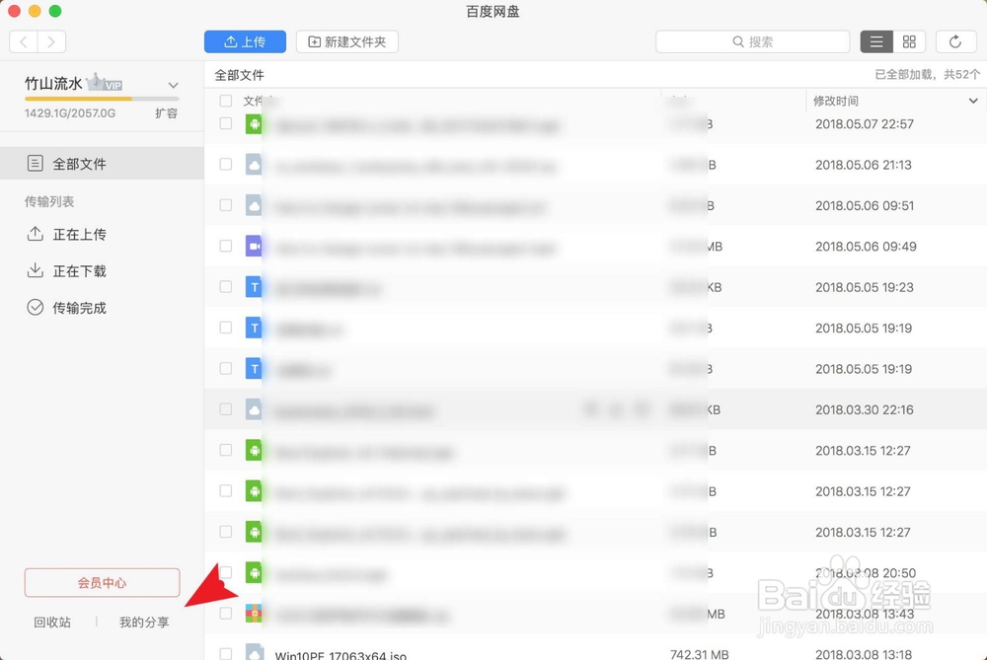The image size is (987, 660).
Task: Click 全部文件 sidebar document icon
Action: click(36, 164)
